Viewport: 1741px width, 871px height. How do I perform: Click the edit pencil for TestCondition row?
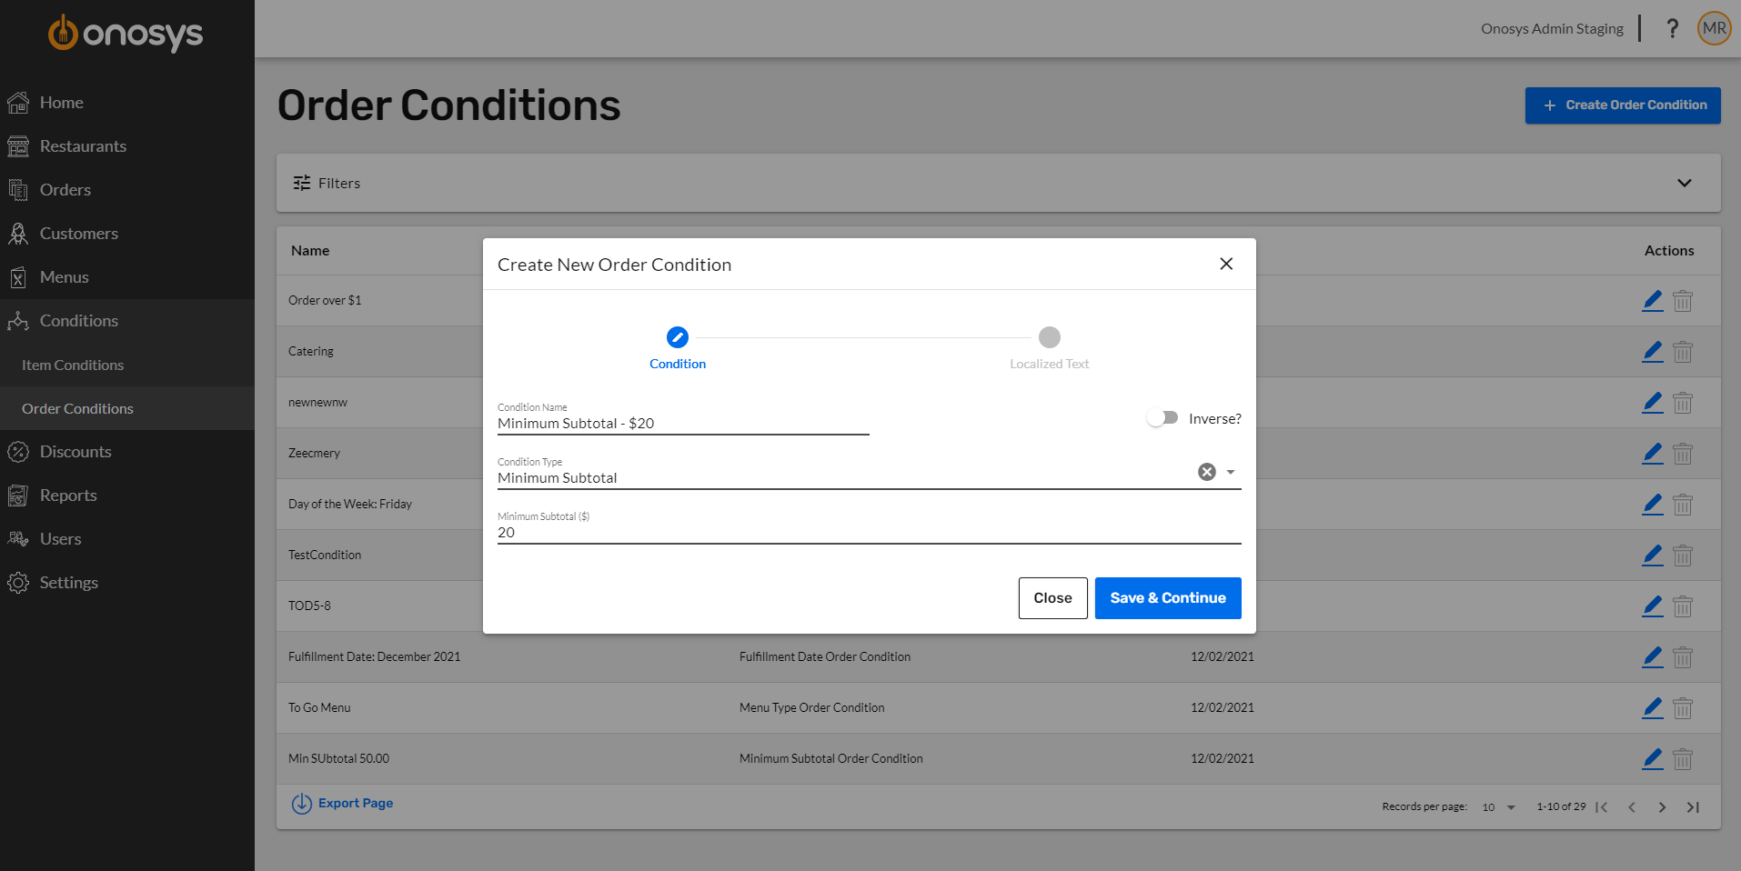(x=1652, y=556)
